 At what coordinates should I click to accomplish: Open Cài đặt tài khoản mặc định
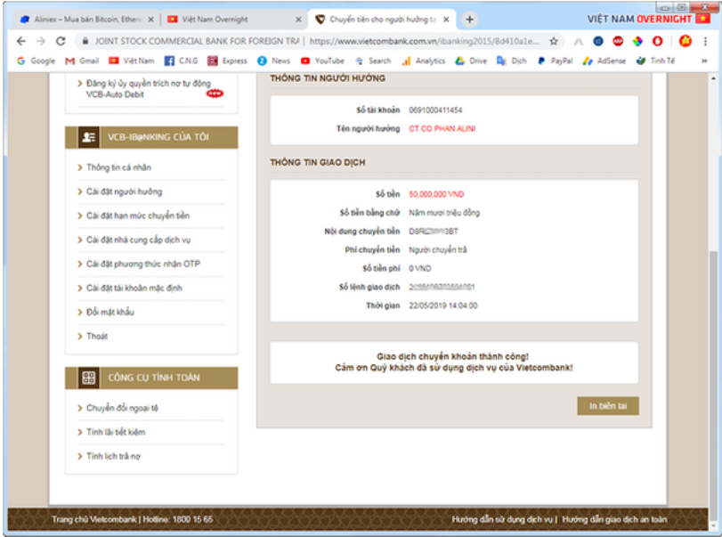click(x=134, y=288)
